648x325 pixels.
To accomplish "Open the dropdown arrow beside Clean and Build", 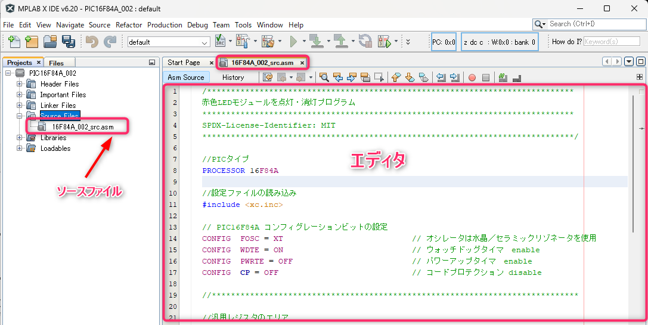I will pos(280,41).
